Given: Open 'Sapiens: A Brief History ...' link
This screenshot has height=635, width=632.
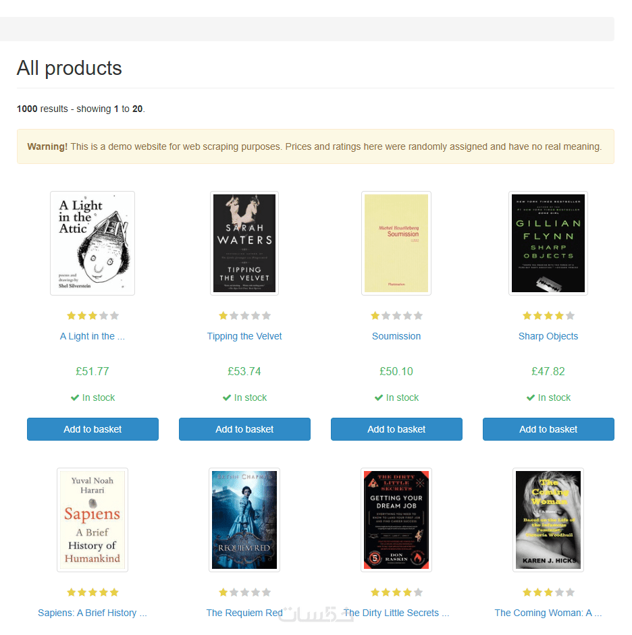Looking at the screenshot, I should point(93,613).
